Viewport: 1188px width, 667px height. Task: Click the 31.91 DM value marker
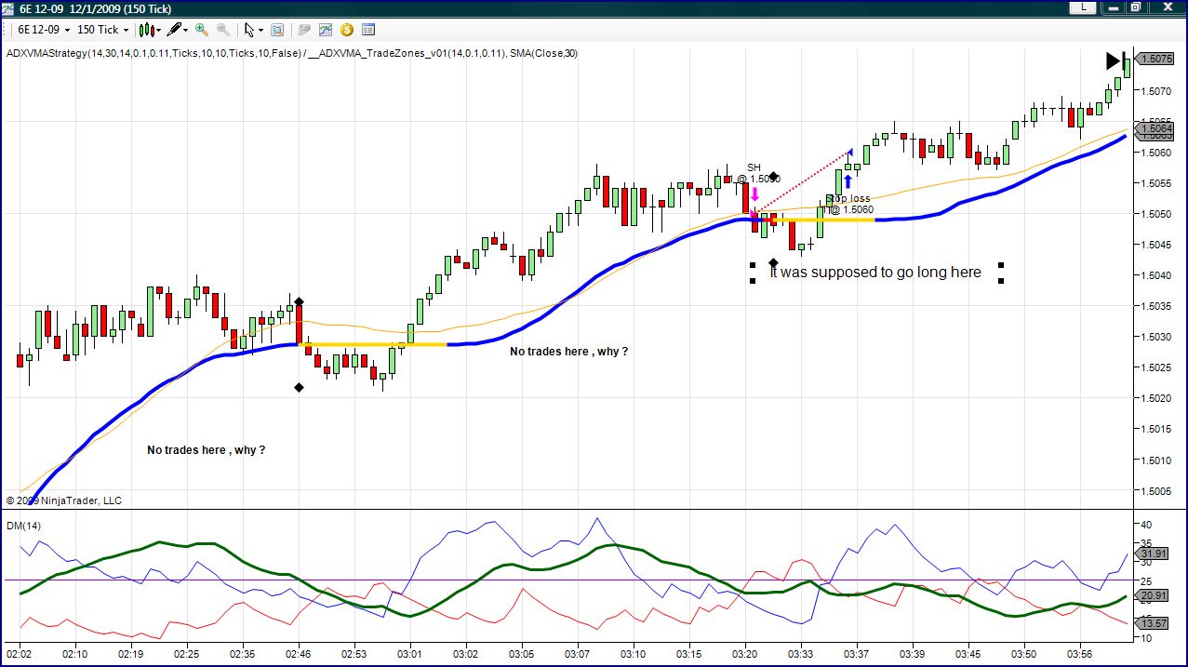[x=1154, y=554]
